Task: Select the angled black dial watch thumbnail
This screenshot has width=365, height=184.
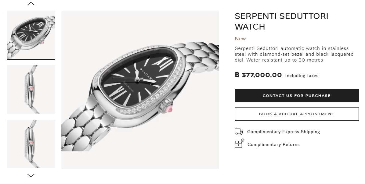Action: click(x=31, y=35)
